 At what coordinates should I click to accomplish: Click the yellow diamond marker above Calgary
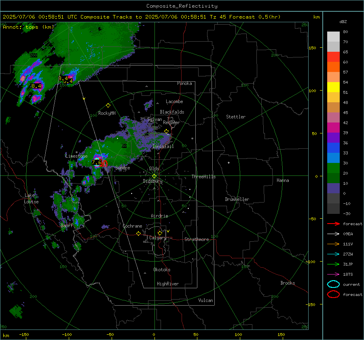[x=160, y=233]
